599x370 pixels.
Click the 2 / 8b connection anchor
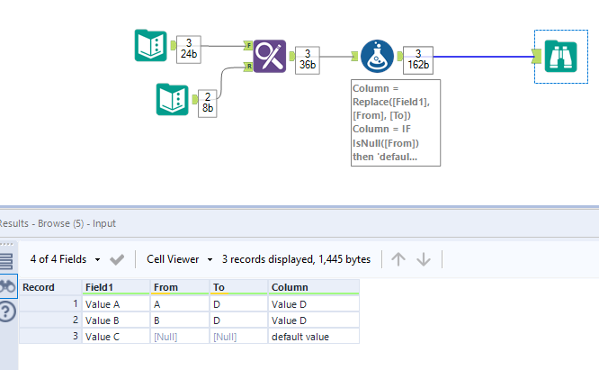point(208,104)
